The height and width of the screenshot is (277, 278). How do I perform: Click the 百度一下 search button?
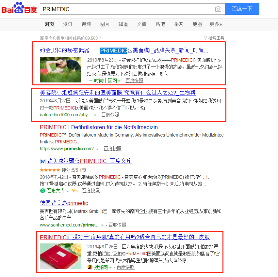[242, 9]
